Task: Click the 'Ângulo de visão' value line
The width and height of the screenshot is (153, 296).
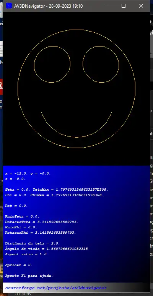Action: [x=46, y=249]
